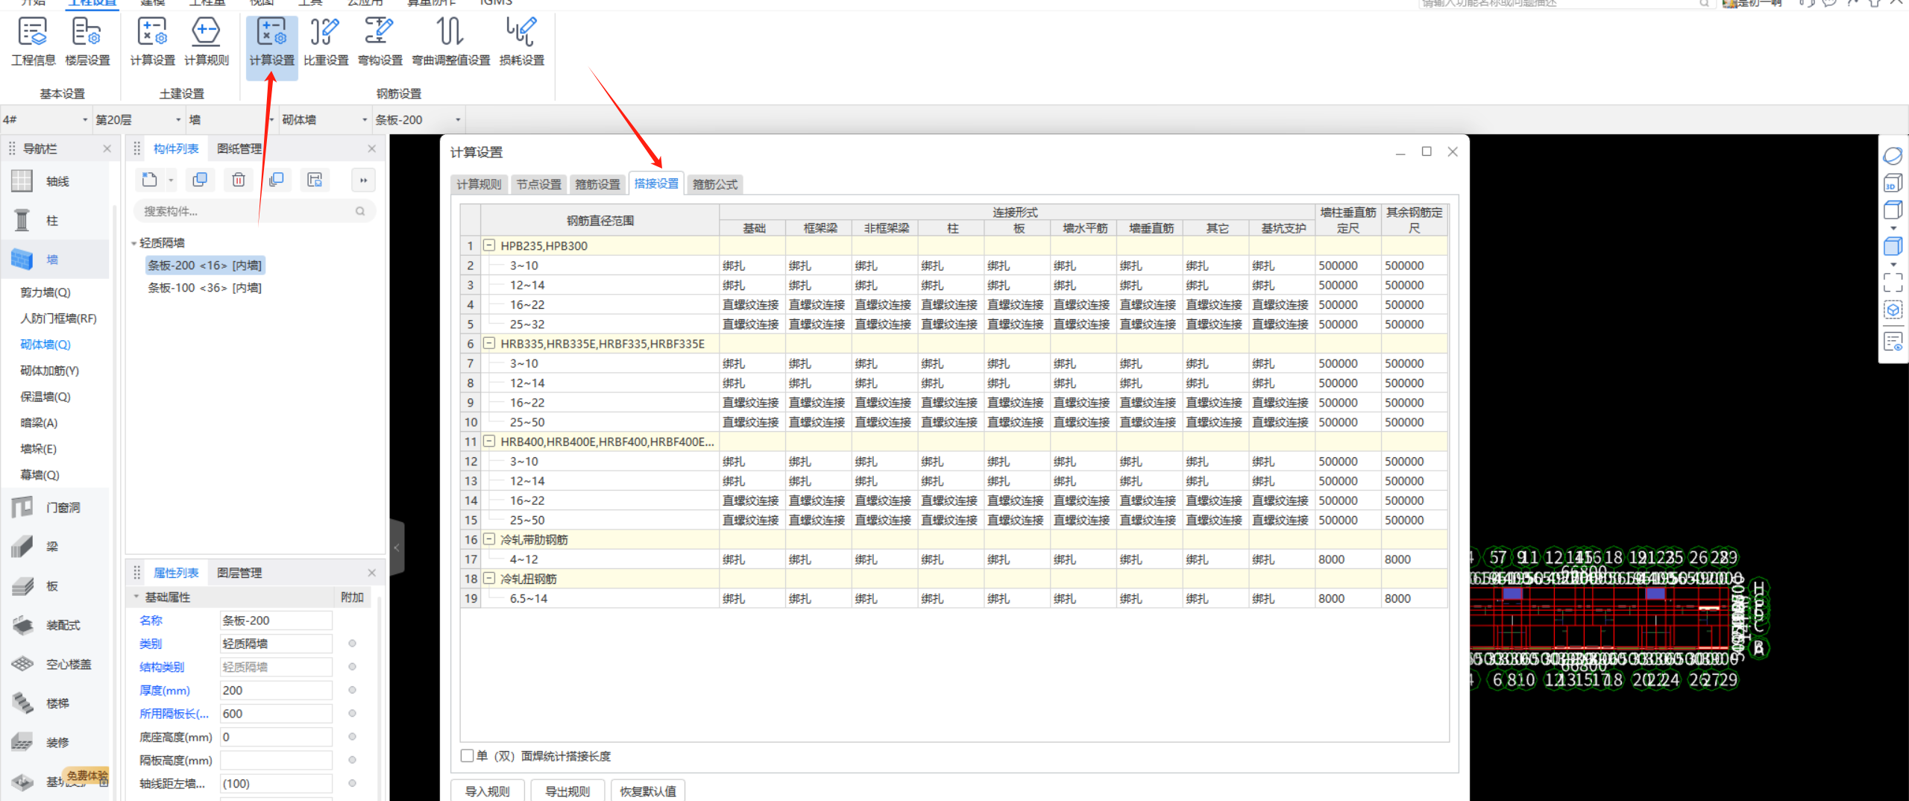This screenshot has width=1909, height=801.
Task: Toggle 附加 circle for 隔板高度 property
Action: pos(352,760)
